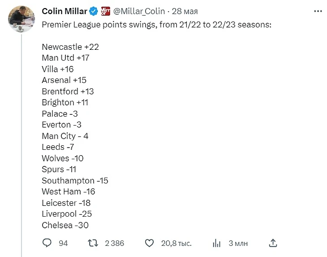Like the tweet with the heart icon

[150, 243]
